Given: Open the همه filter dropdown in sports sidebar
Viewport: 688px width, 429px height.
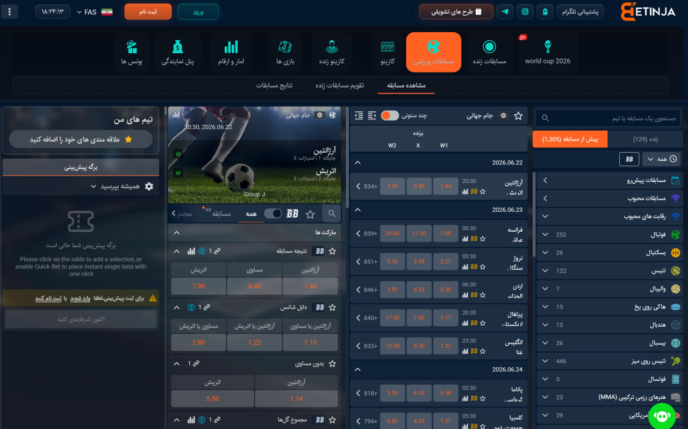Looking at the screenshot, I should [662, 159].
